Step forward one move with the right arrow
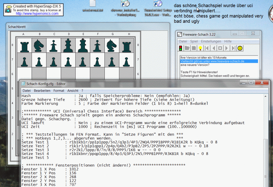This screenshot has width=273, height=187. pos(226,48)
